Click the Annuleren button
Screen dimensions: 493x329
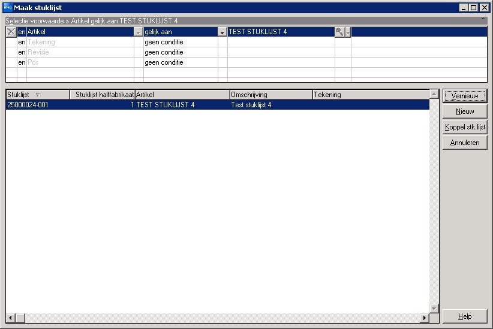coord(465,143)
